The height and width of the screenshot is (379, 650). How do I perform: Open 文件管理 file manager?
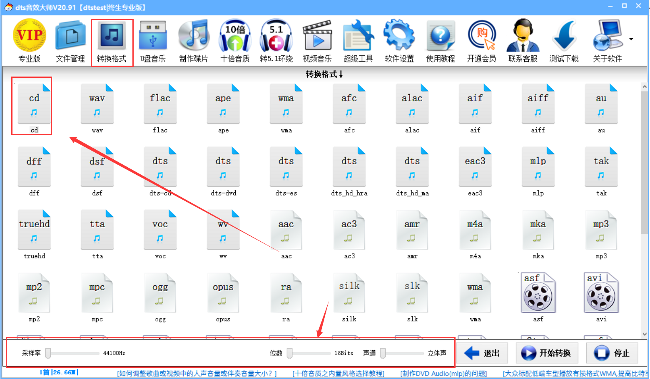point(70,41)
